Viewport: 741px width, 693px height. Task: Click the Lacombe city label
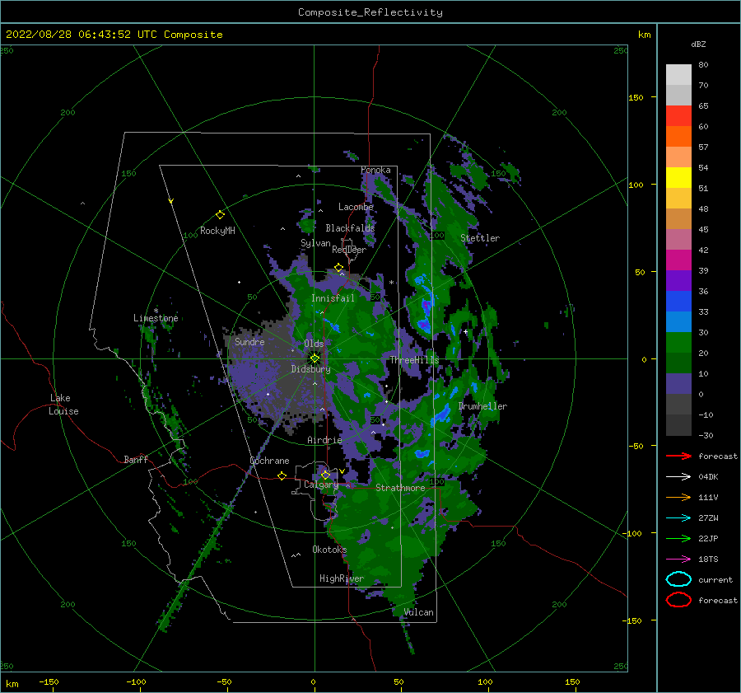356,207
